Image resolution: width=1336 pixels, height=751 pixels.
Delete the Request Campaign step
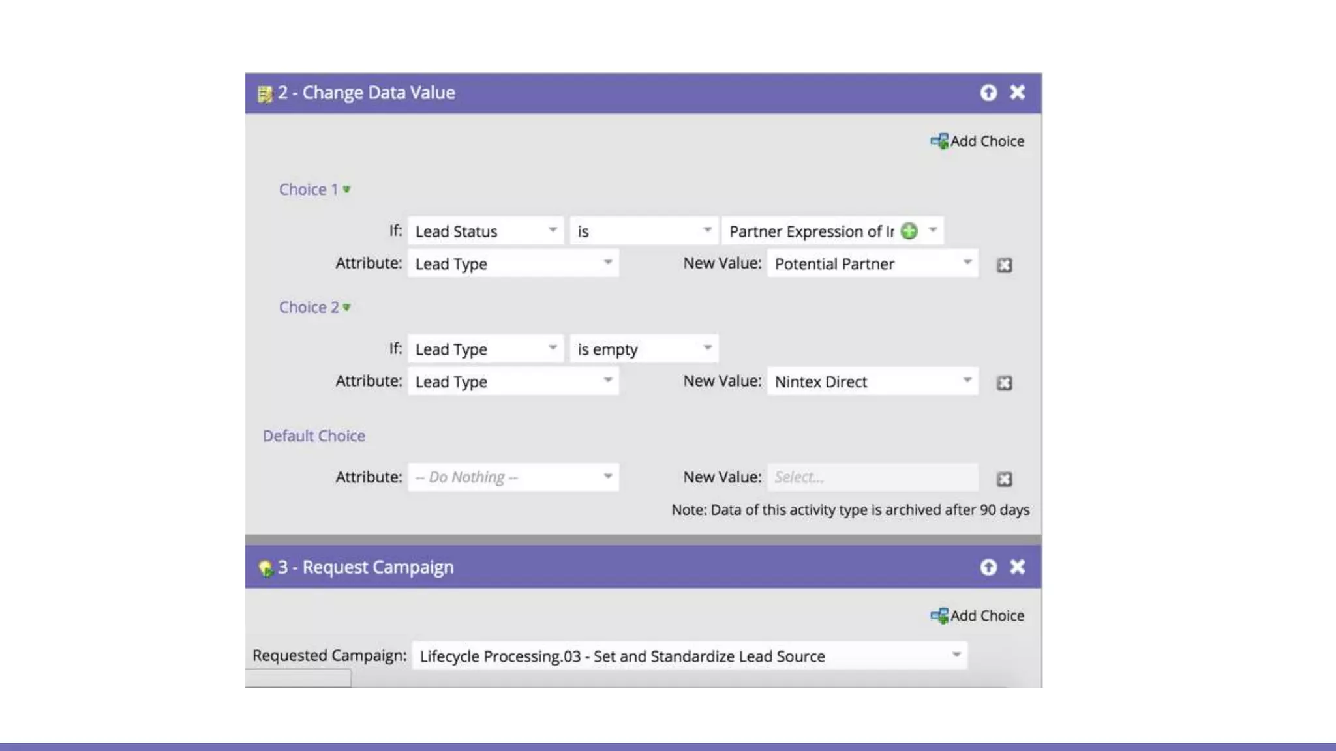(x=1017, y=567)
